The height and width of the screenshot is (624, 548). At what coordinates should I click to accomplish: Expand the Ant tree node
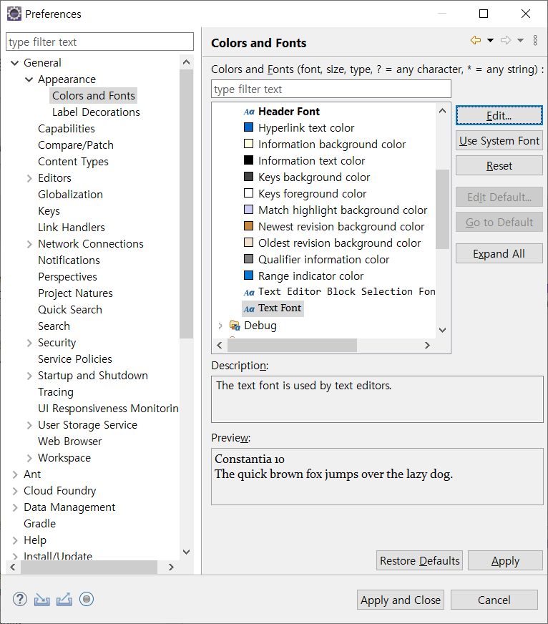(x=15, y=474)
